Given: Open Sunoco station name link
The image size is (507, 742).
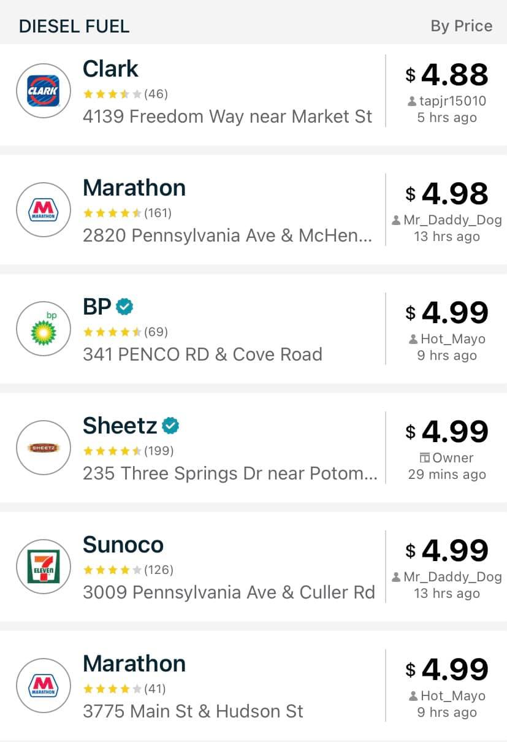Looking at the screenshot, I should [123, 545].
